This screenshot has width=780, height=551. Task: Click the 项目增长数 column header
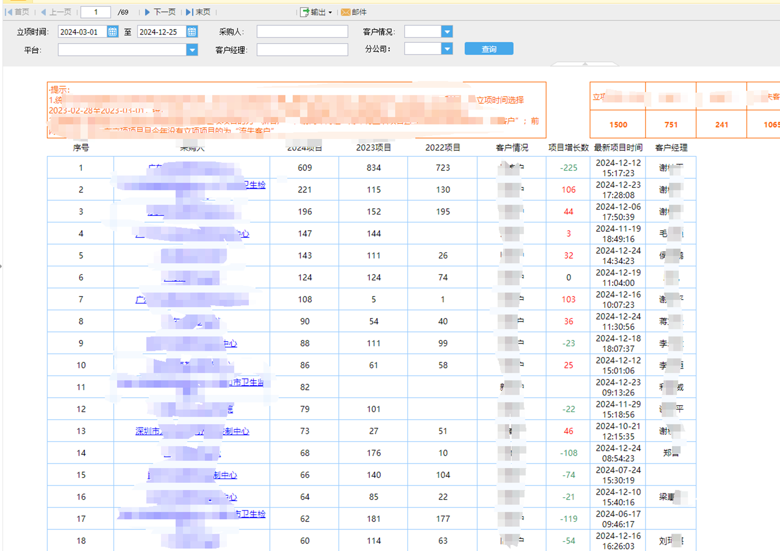tap(568, 148)
